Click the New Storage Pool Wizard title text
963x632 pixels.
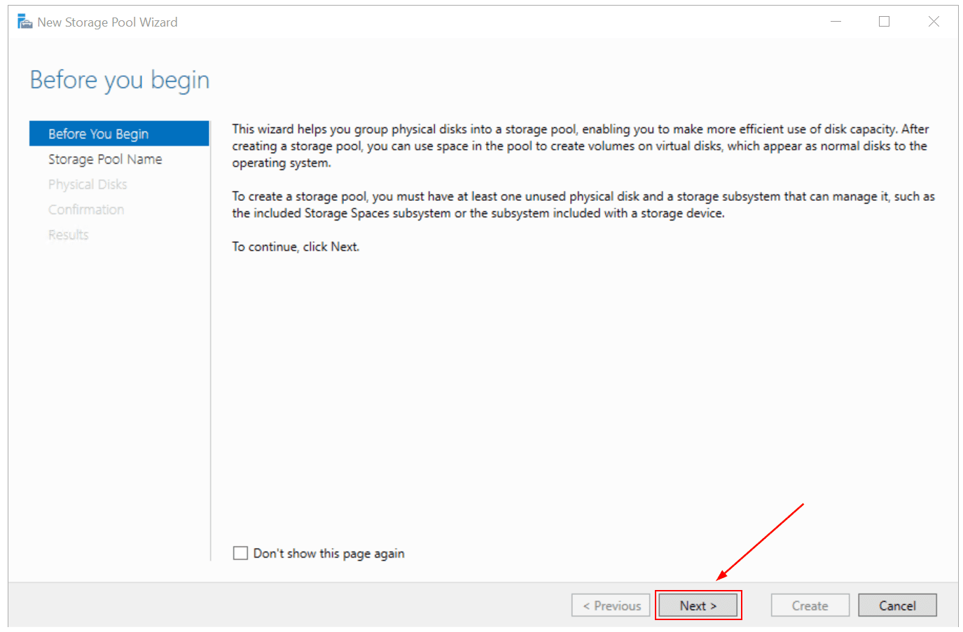click(x=107, y=22)
